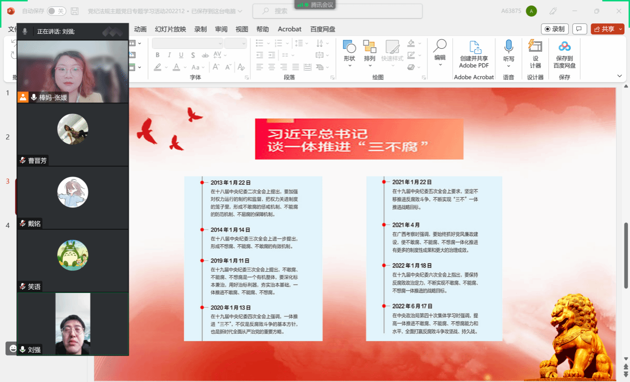630x382 pixels.
Task: Click the Edit (编辑) search button
Action: tap(440, 48)
